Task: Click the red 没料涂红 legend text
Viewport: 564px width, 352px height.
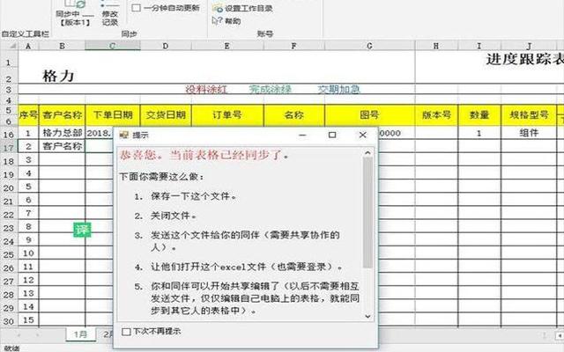Action: coord(206,89)
